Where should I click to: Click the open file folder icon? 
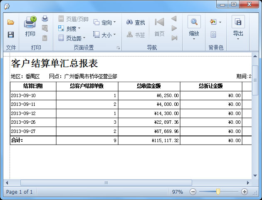(x=11, y=22)
